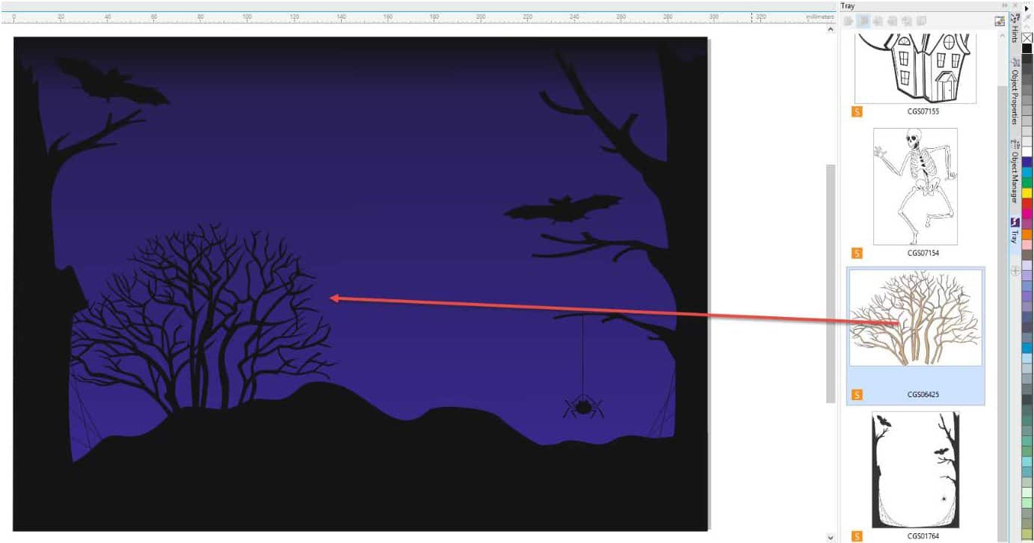Select the eyedropper icon beside the color palette
This screenshot has width=1034, height=543.
coord(1026,18)
